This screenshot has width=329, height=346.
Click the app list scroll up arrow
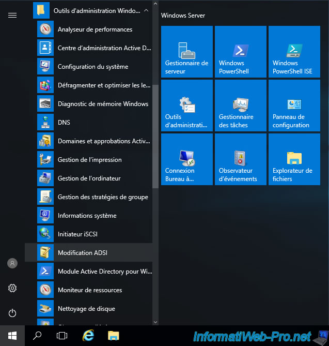tap(155, 4)
